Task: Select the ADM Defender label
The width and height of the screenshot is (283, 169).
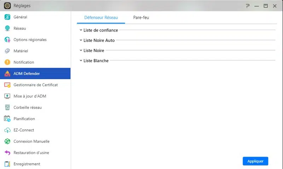Action: (27, 74)
